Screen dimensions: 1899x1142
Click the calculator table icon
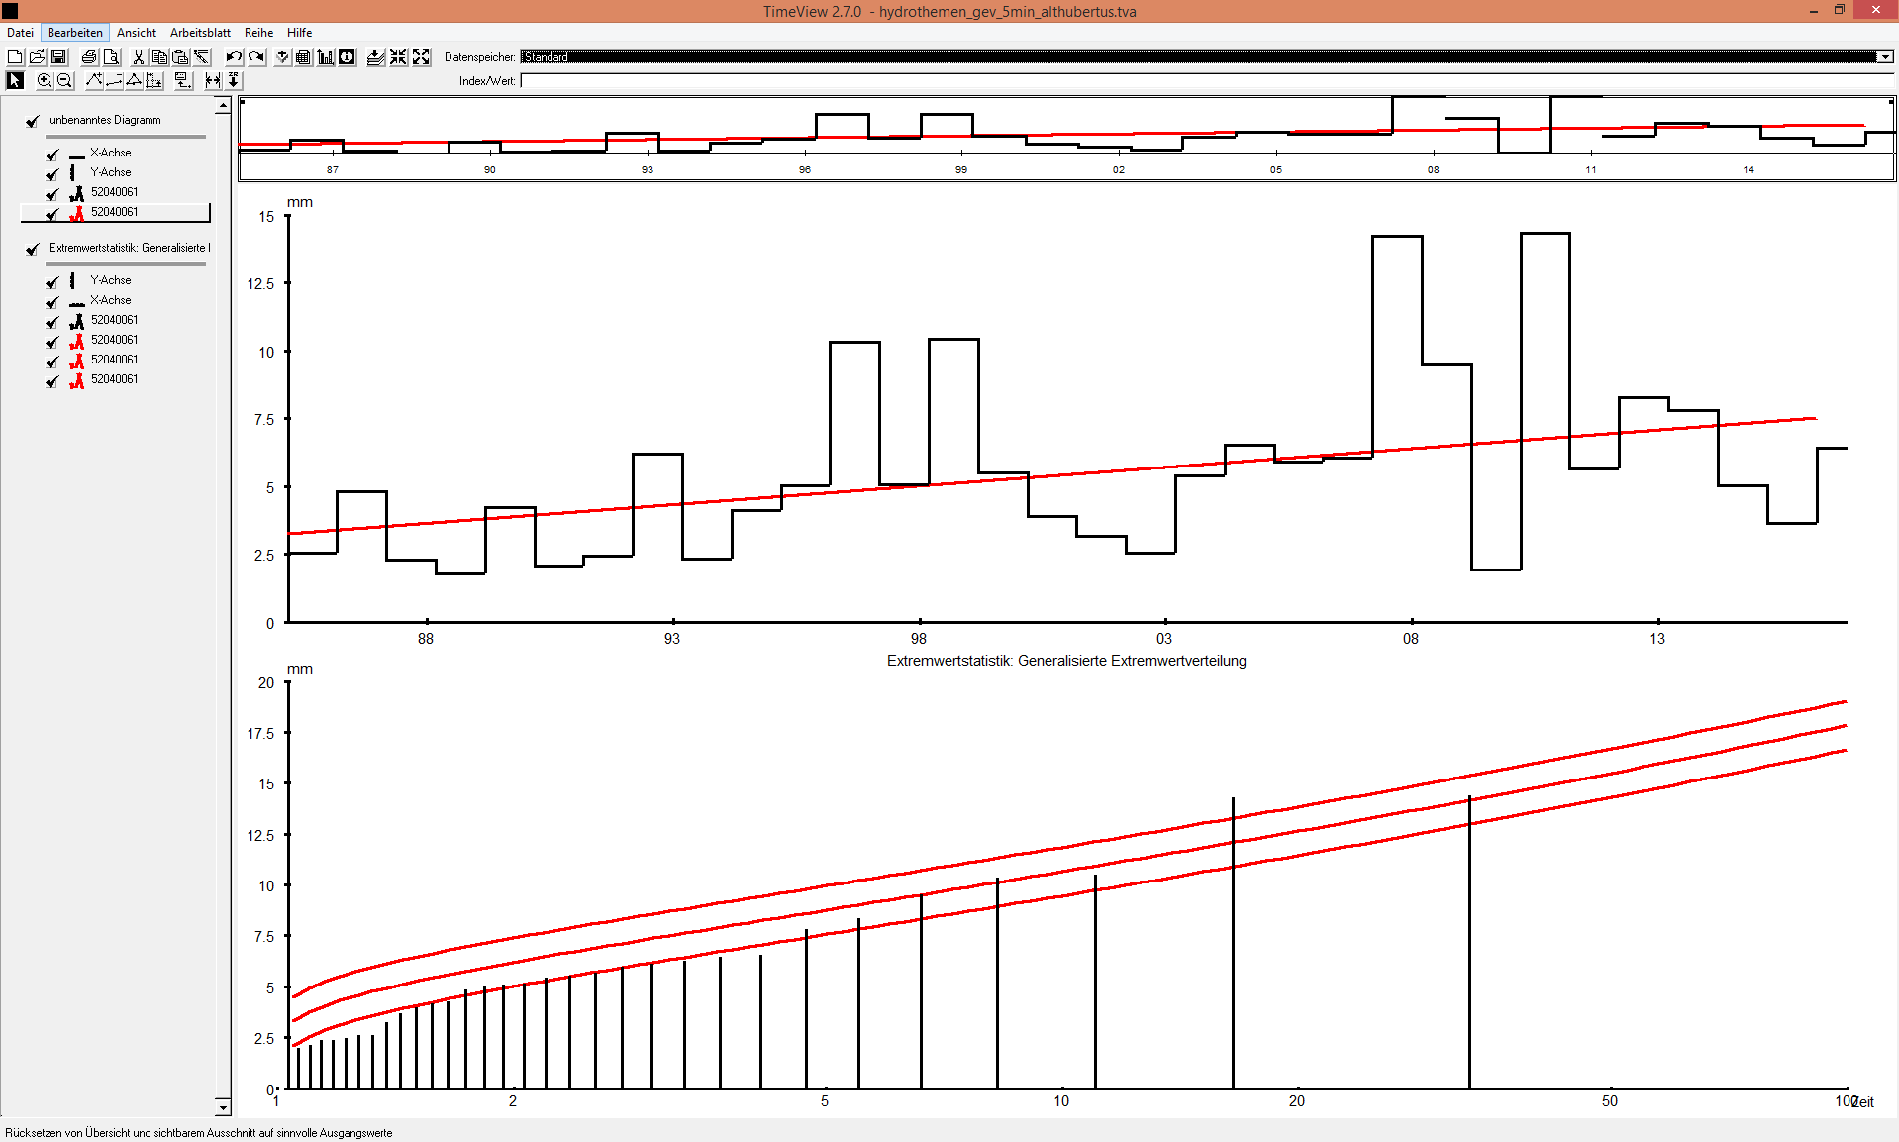[x=304, y=57]
